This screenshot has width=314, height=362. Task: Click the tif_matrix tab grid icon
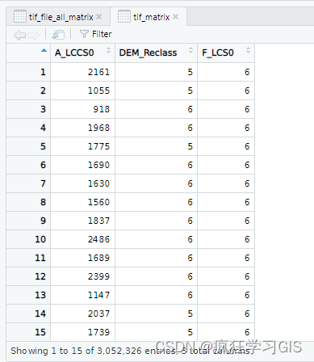[x=124, y=16]
